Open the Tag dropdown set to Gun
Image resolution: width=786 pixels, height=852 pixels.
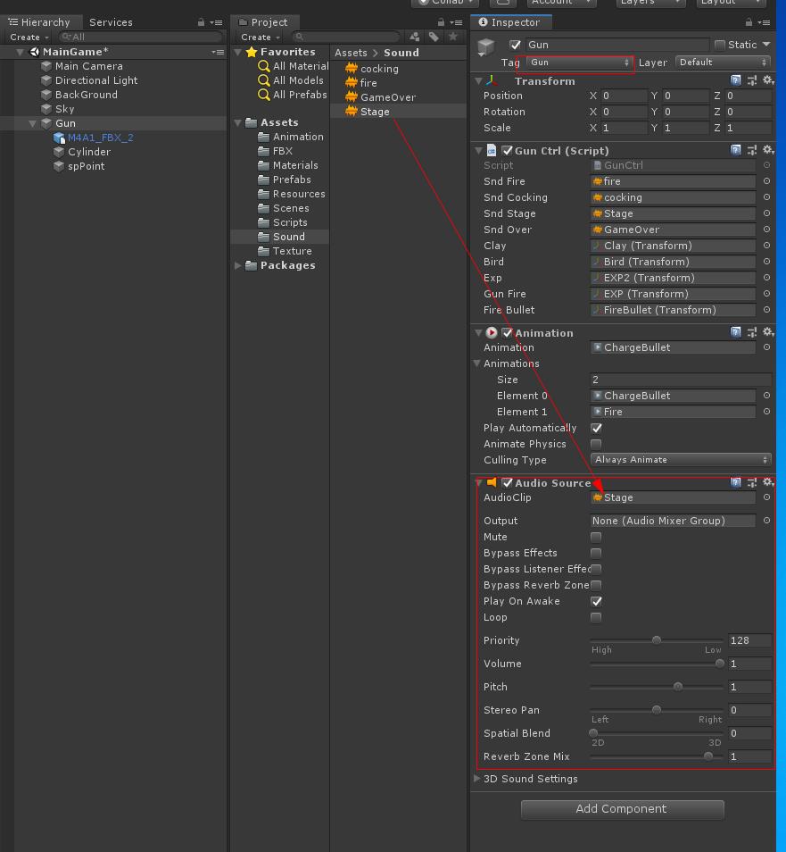coord(579,63)
